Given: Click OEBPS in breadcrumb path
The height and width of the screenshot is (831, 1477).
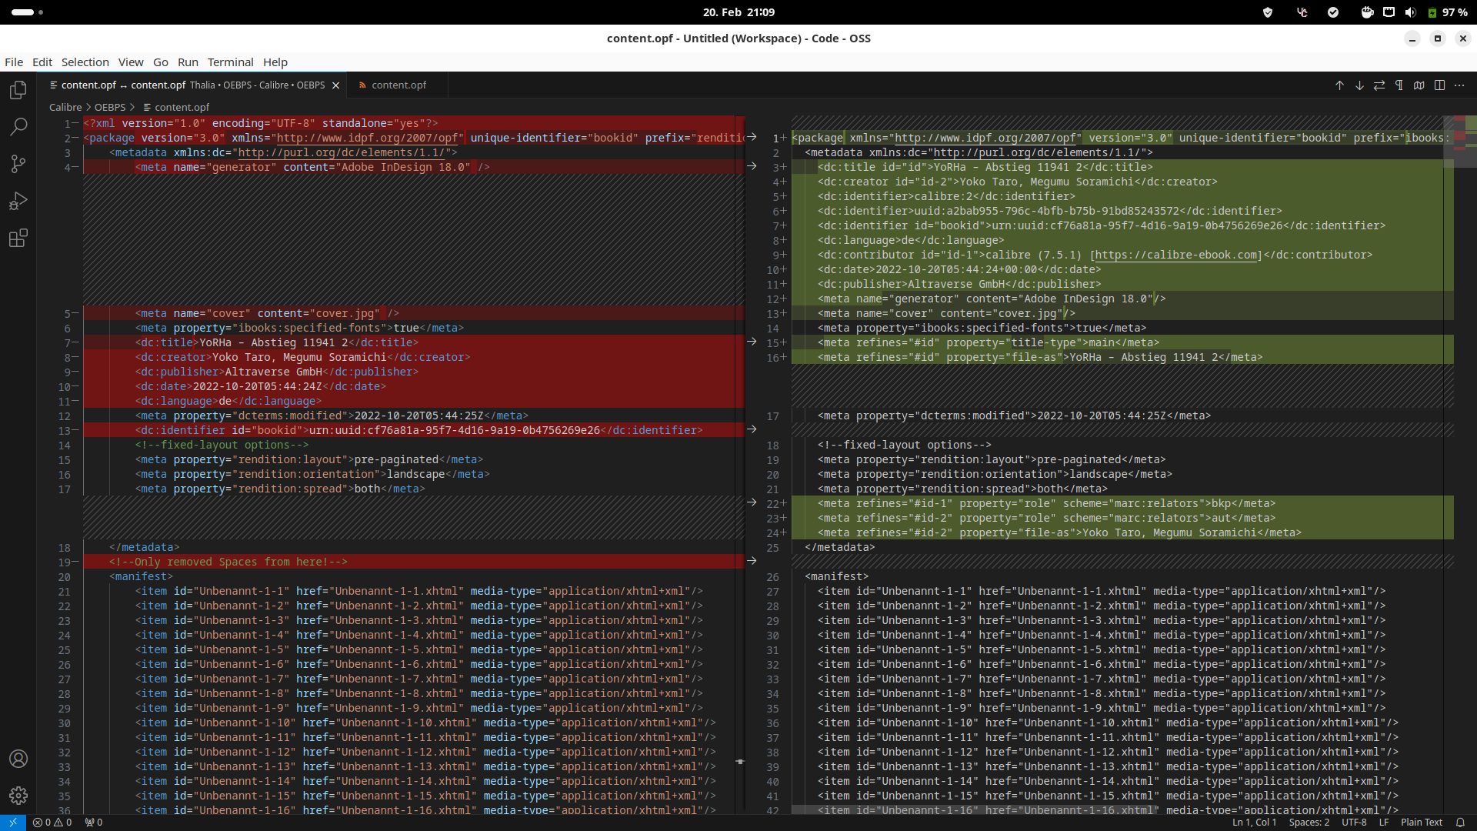Looking at the screenshot, I should point(110,108).
